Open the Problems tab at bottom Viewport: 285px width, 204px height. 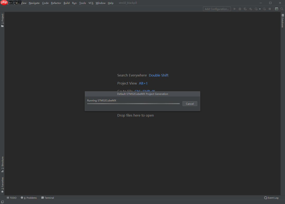pyautogui.click(x=29, y=198)
